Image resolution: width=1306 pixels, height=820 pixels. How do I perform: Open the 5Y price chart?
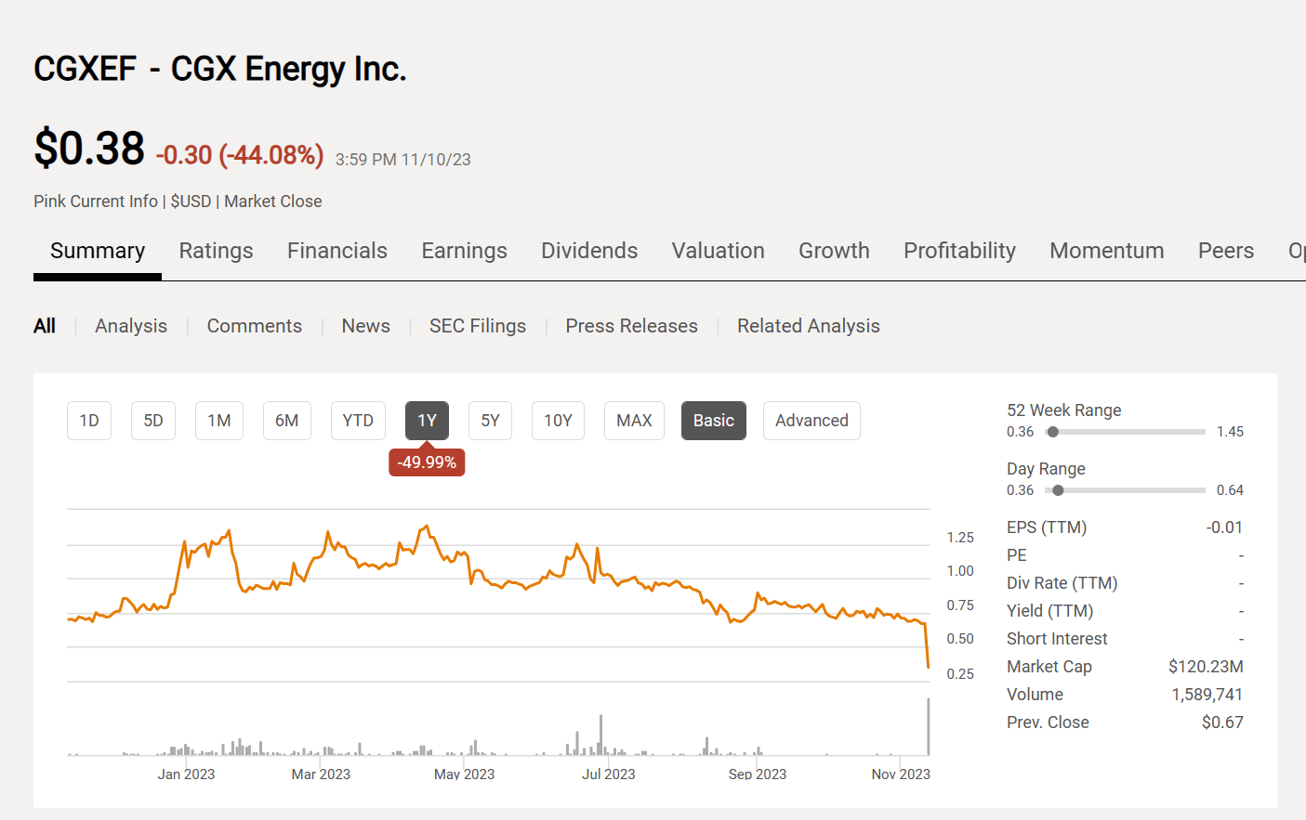490,420
